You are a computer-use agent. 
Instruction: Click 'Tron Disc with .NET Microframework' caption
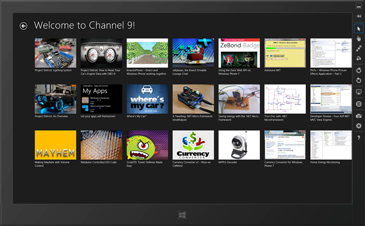(x=276, y=118)
